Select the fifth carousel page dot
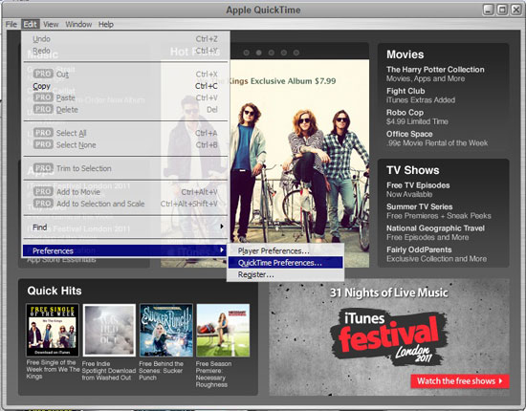Viewport: 526px width, 411px height. pyautogui.click(x=296, y=53)
